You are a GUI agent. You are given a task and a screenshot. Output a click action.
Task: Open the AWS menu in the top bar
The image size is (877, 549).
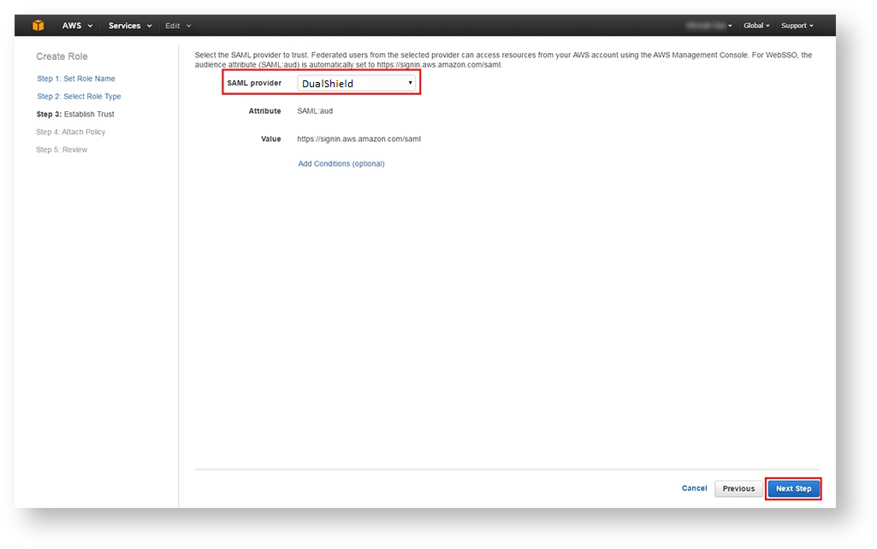(x=77, y=26)
